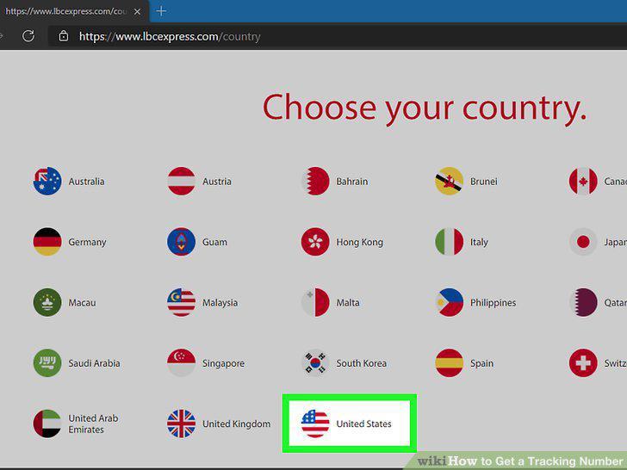Image resolution: width=627 pixels, height=470 pixels.
Task: Click the South Korea flag icon
Action: [x=315, y=363]
